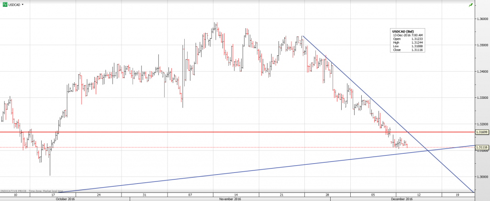Click the USDCAD symbol name label
The width and height of the screenshot is (490, 201).
[14, 4]
